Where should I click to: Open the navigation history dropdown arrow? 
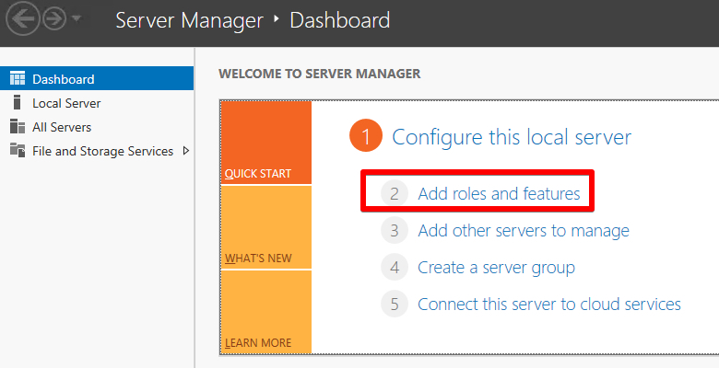(x=77, y=18)
